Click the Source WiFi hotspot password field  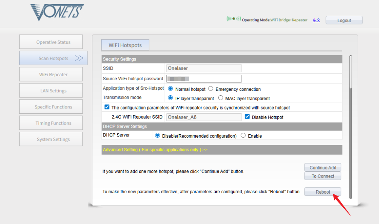pyautogui.click(x=204, y=79)
